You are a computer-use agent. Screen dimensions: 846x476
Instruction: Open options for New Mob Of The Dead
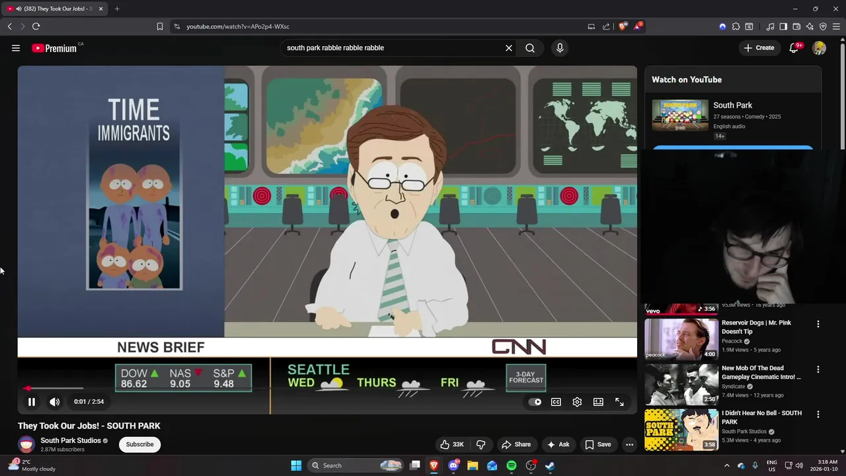818,369
